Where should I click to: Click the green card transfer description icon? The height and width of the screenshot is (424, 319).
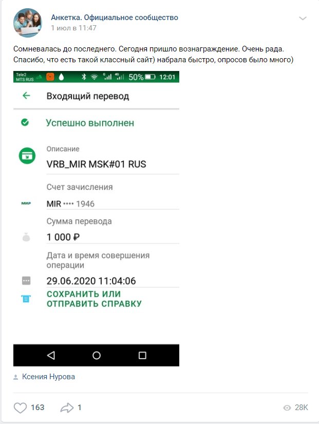click(27, 156)
